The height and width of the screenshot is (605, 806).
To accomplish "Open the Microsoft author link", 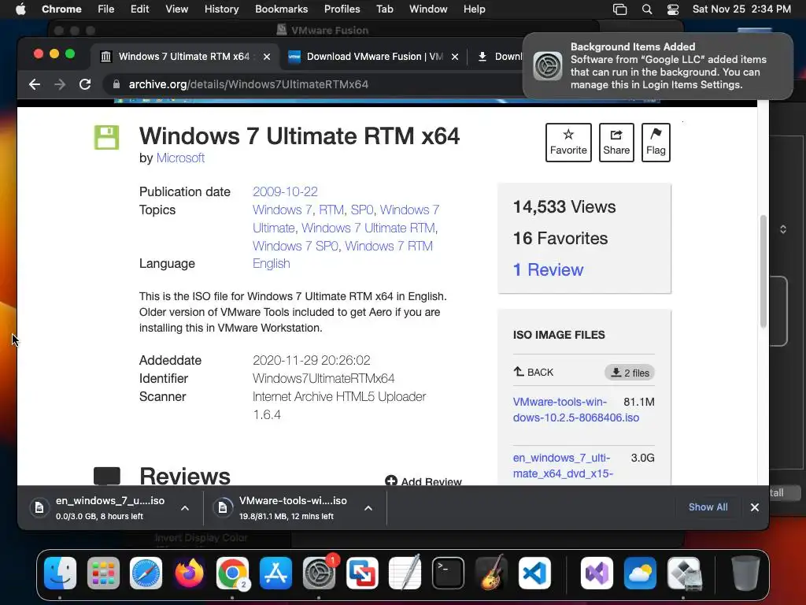I will pyautogui.click(x=180, y=158).
